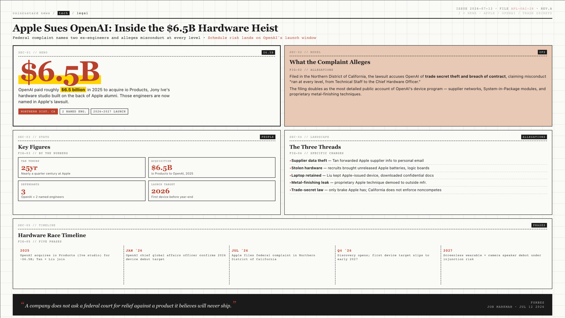Viewport: 565px width, 318px height.
Task: Select the 'NORTHERN DIST. CA' tag
Action: tap(38, 111)
